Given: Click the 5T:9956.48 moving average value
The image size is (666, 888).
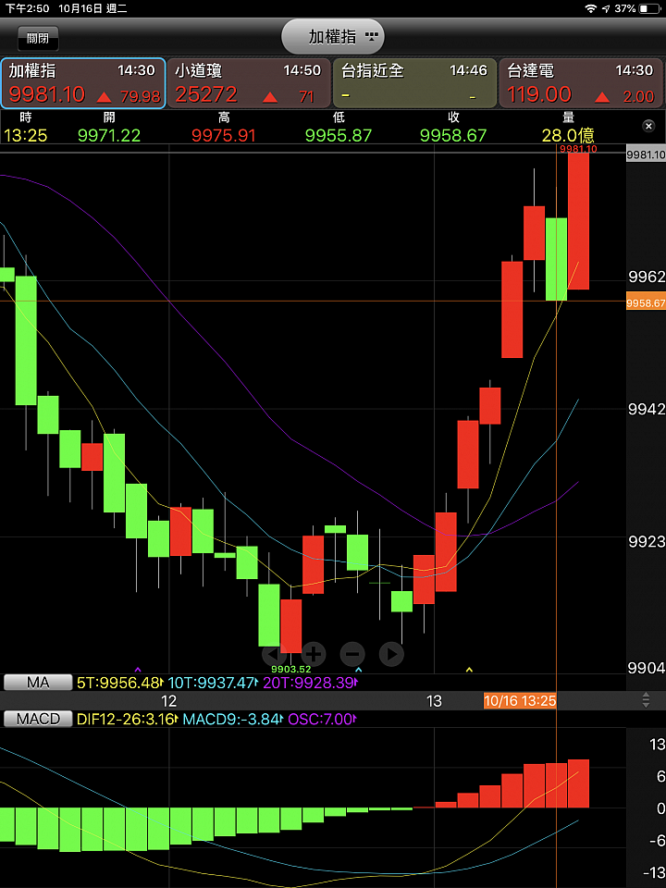Looking at the screenshot, I should tap(120, 683).
